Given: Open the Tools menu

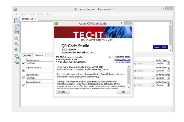Looking at the screenshot, I should [x=40, y=14].
